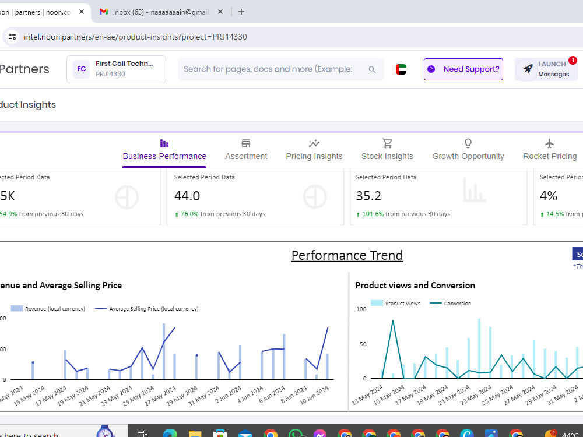This screenshot has height=437, width=583.
Task: Open File Explorer from the taskbar
Action: [195, 434]
